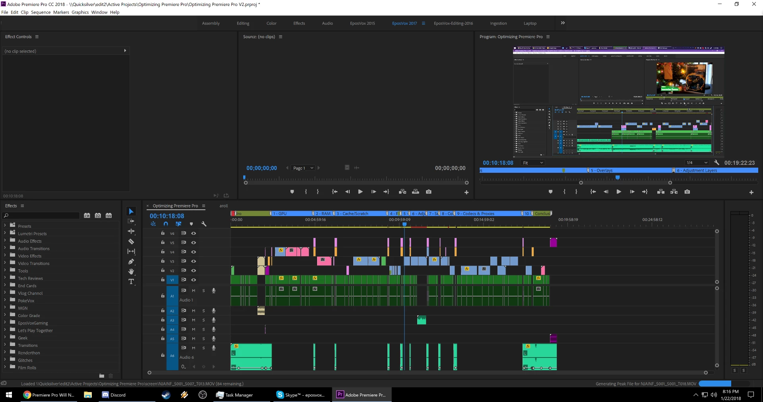Toggle sync lock for V2 track
Viewport: 763px width, 402px height.
[184, 271]
